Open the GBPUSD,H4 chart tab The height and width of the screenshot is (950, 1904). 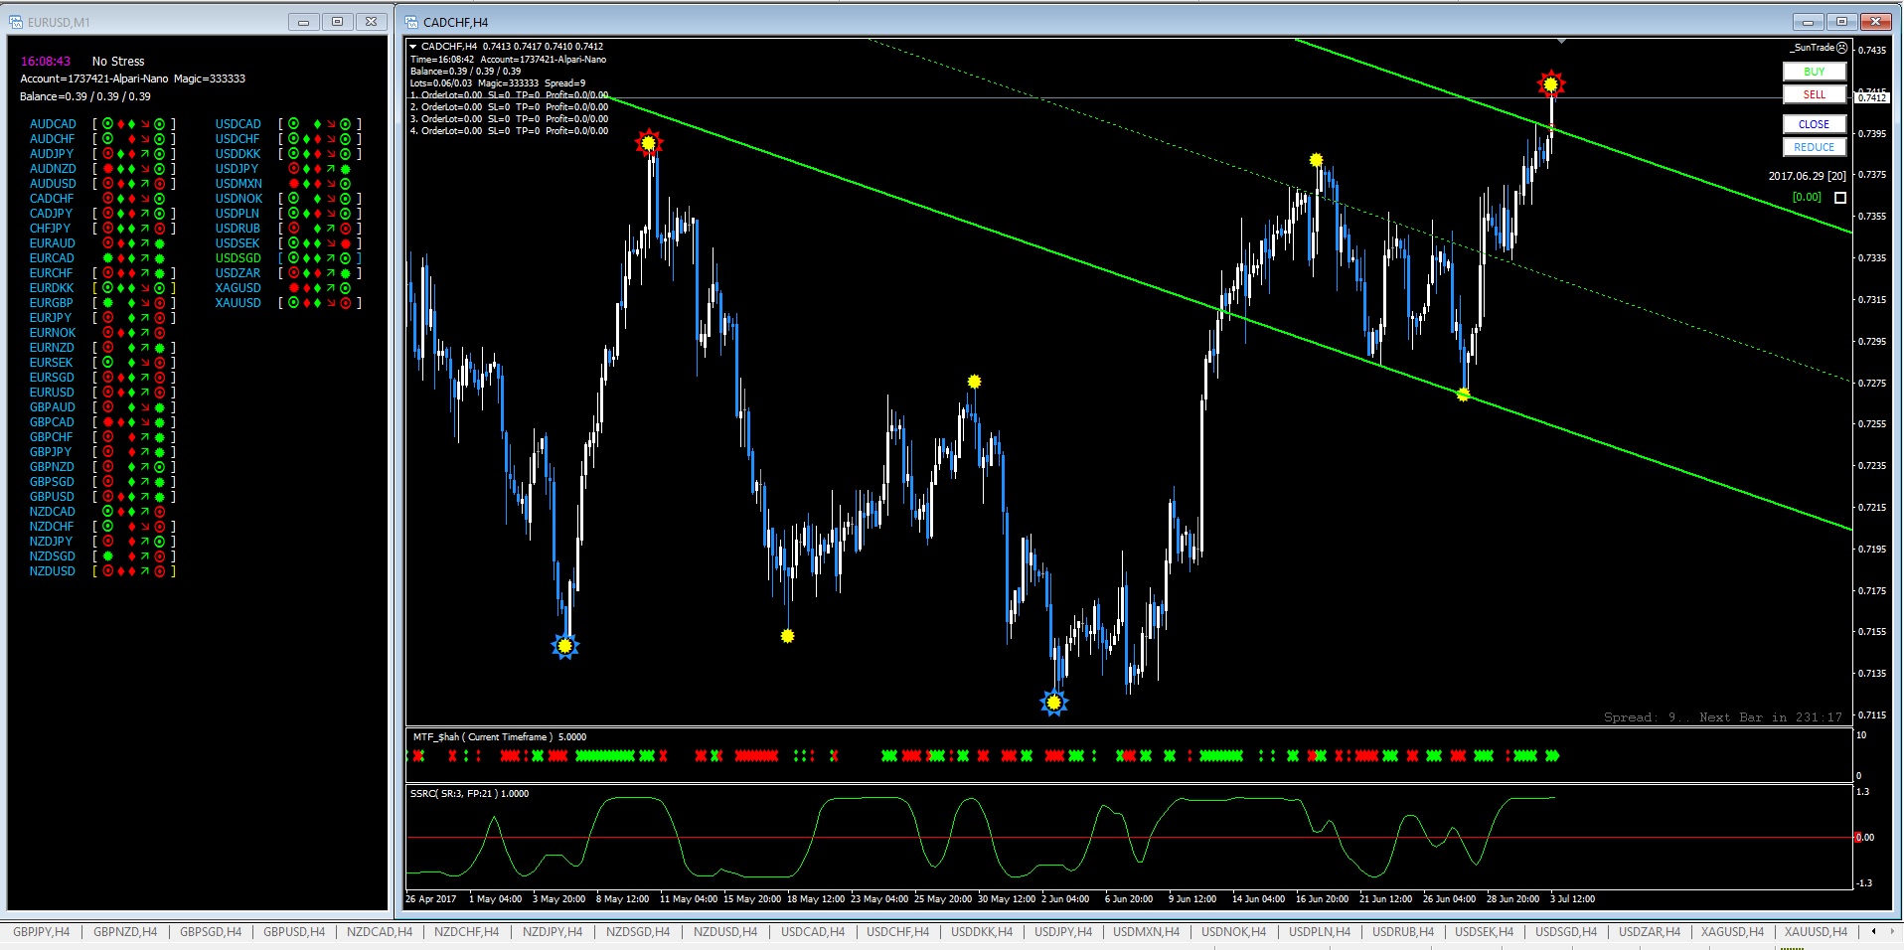[x=294, y=932]
